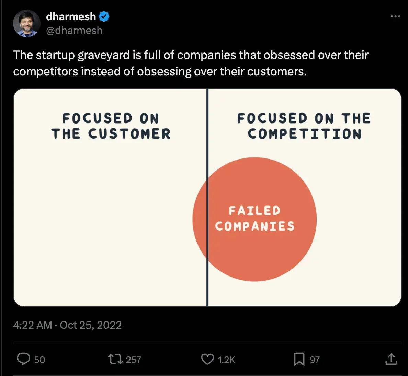Open the three-dot more options menu
The height and width of the screenshot is (376, 408).
pos(395,16)
